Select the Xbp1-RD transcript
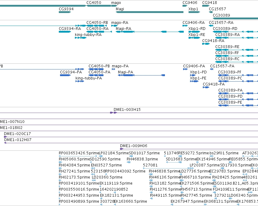258x206 pixels. (x=194, y=32)
